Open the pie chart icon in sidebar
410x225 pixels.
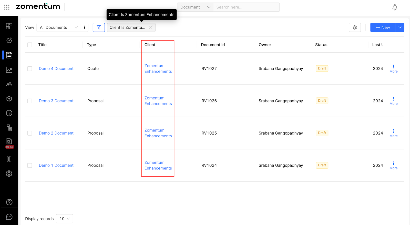9,113
